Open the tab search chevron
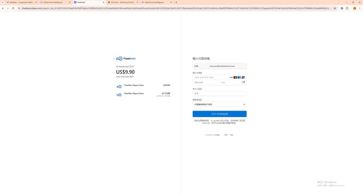The width and height of the screenshot is (363, 195). (x=3, y=2)
